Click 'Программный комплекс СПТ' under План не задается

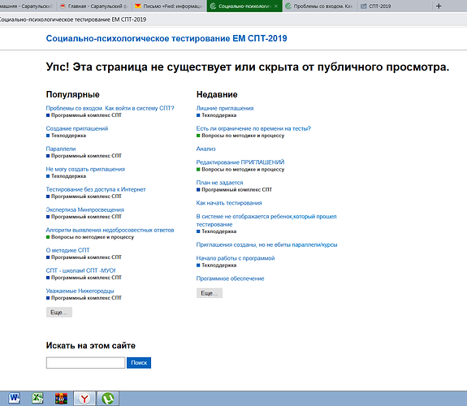pyautogui.click(x=237, y=190)
